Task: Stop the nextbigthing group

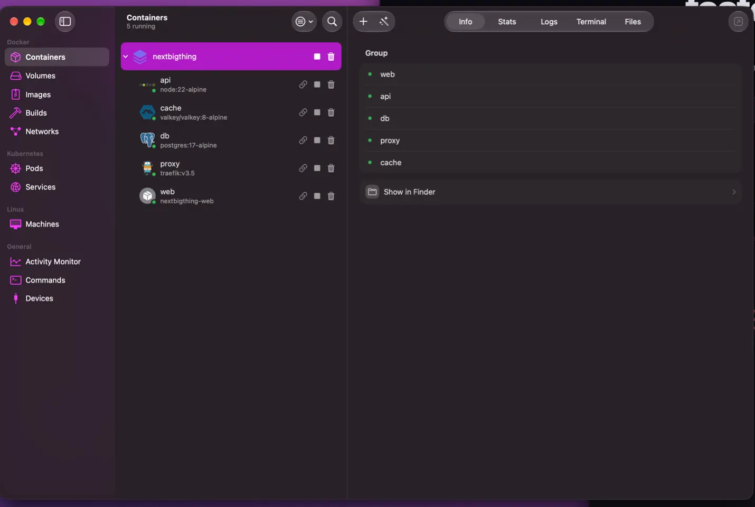Action: [317, 57]
